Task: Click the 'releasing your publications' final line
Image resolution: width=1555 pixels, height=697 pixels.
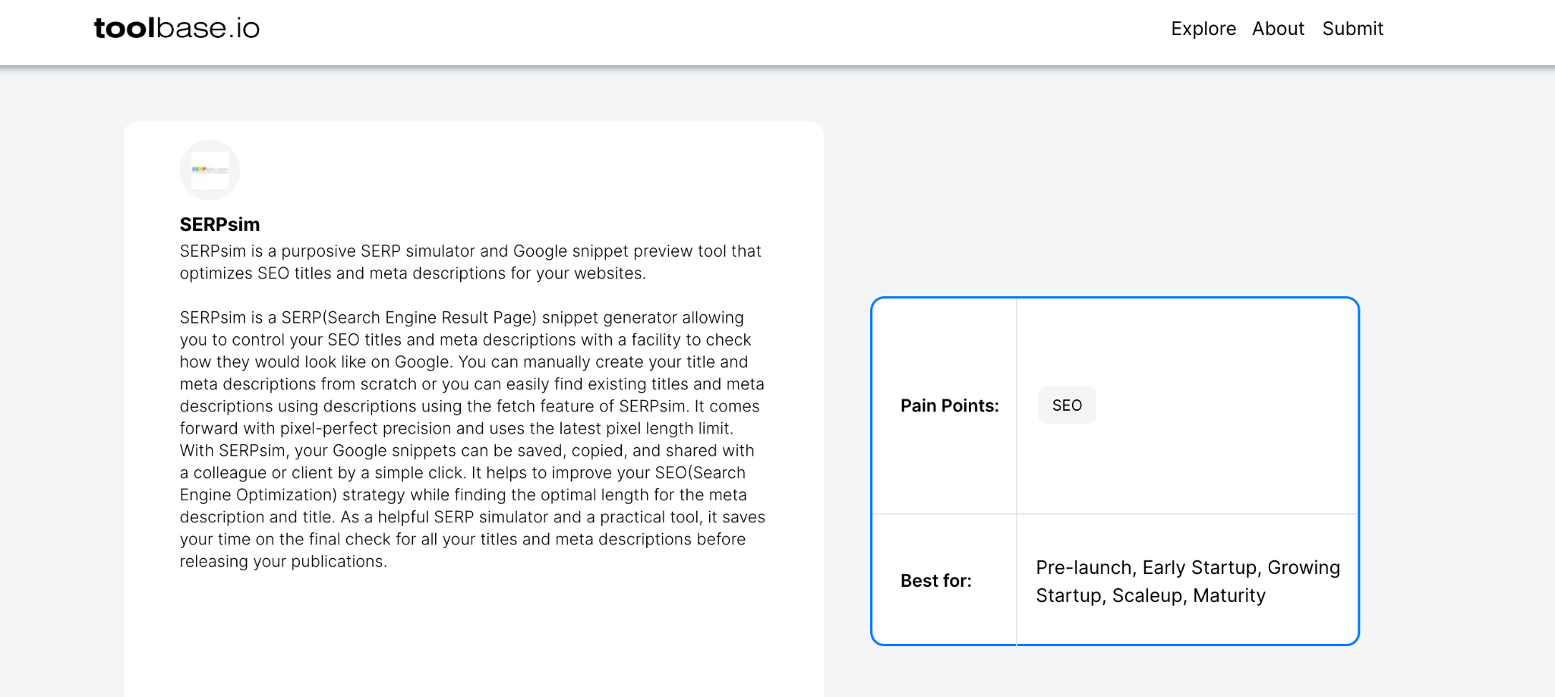Action: tap(283, 562)
